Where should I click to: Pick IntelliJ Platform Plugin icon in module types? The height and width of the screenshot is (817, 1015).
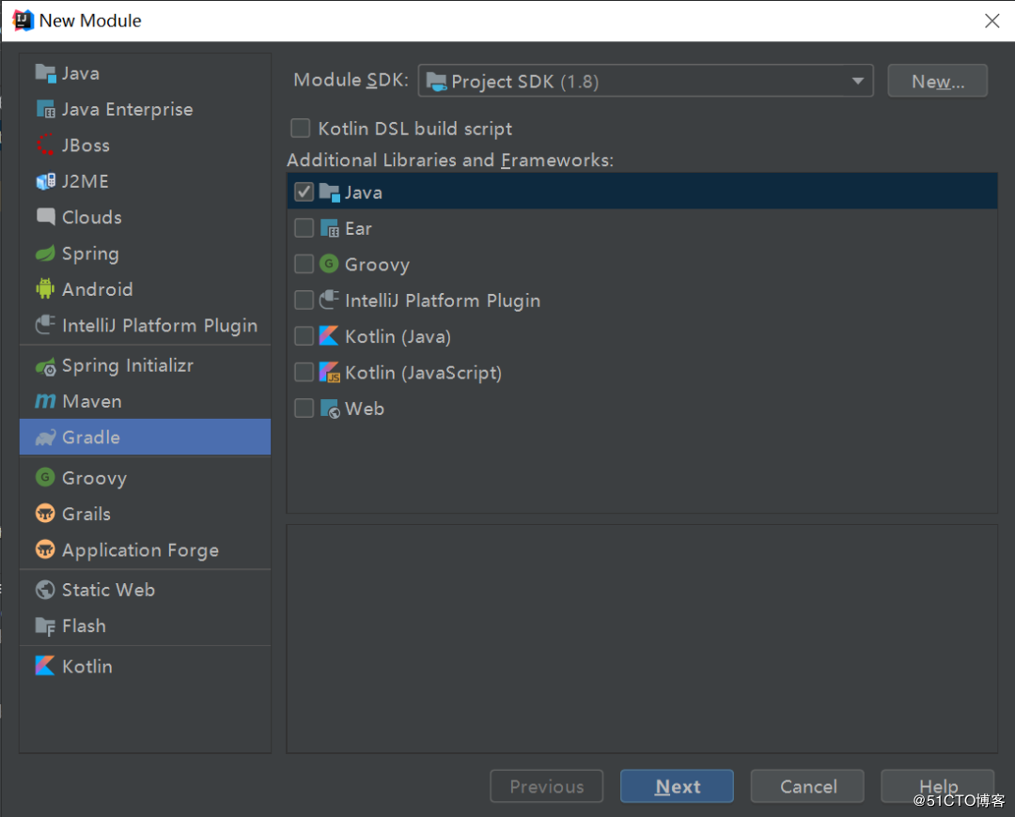point(45,325)
